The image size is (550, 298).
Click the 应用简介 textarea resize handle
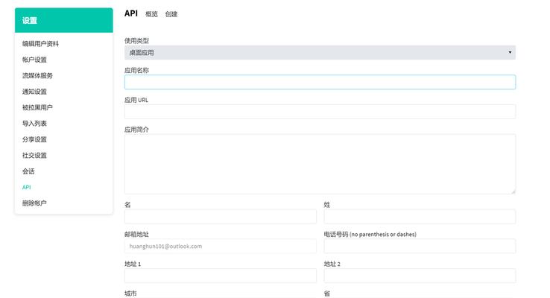[x=513, y=191]
